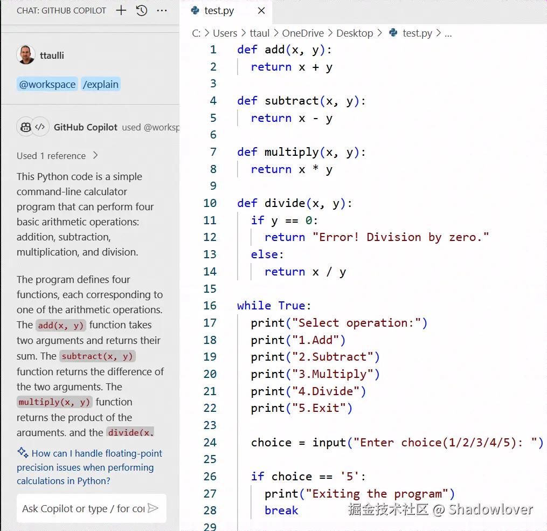Open the Users breadcrumb segment

pos(225,33)
